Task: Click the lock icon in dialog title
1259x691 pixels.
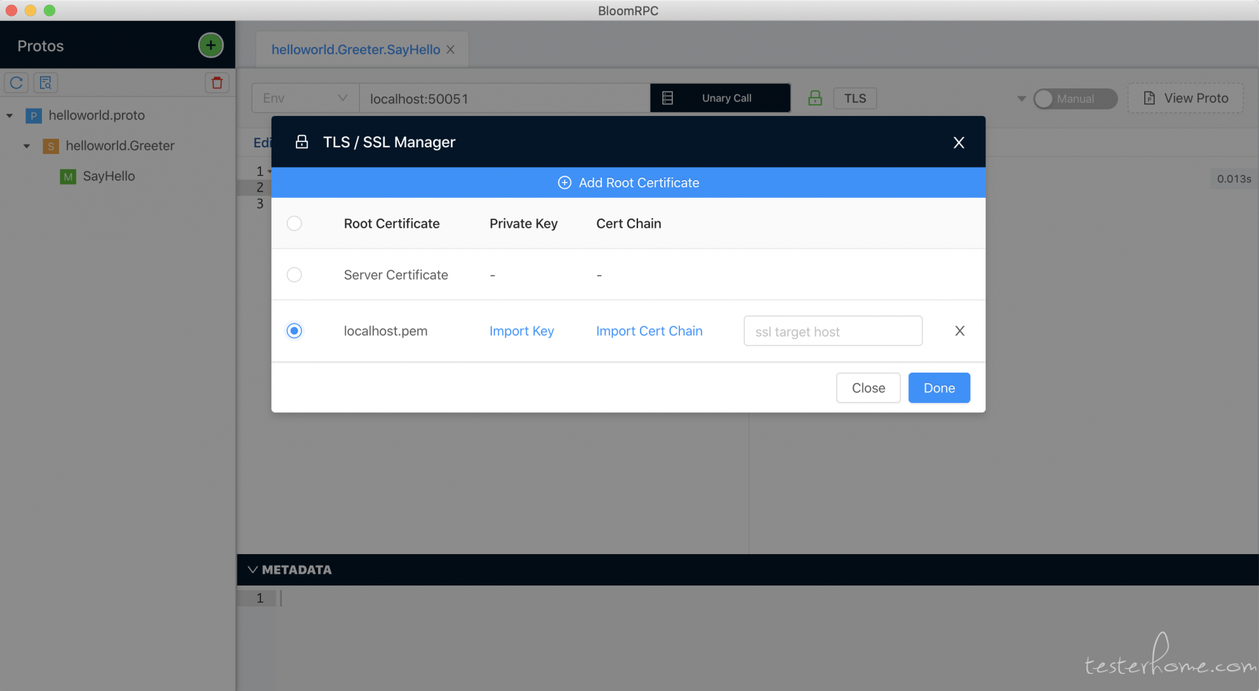Action: tap(302, 142)
